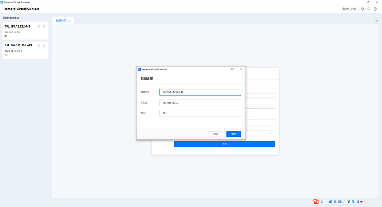Screen dimensions: 382x207
Task: Toggle Sogou microphone voice input icon
Action: point(335,201)
